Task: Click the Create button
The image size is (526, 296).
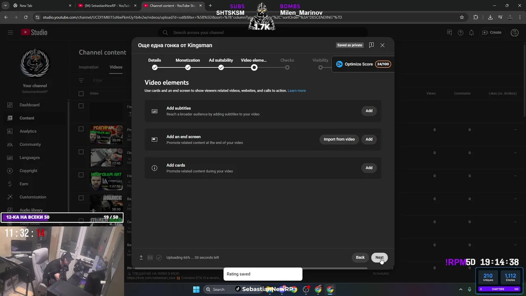Action: [492, 32]
